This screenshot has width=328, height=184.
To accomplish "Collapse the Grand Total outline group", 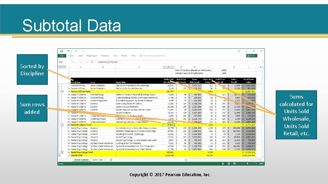I will click(59, 155).
